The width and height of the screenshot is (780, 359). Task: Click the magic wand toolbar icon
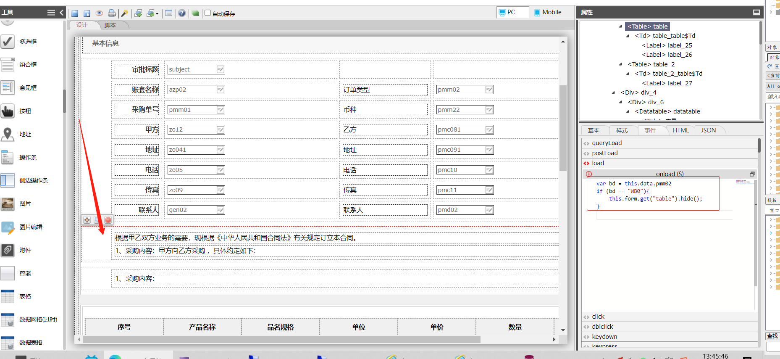[x=124, y=13]
